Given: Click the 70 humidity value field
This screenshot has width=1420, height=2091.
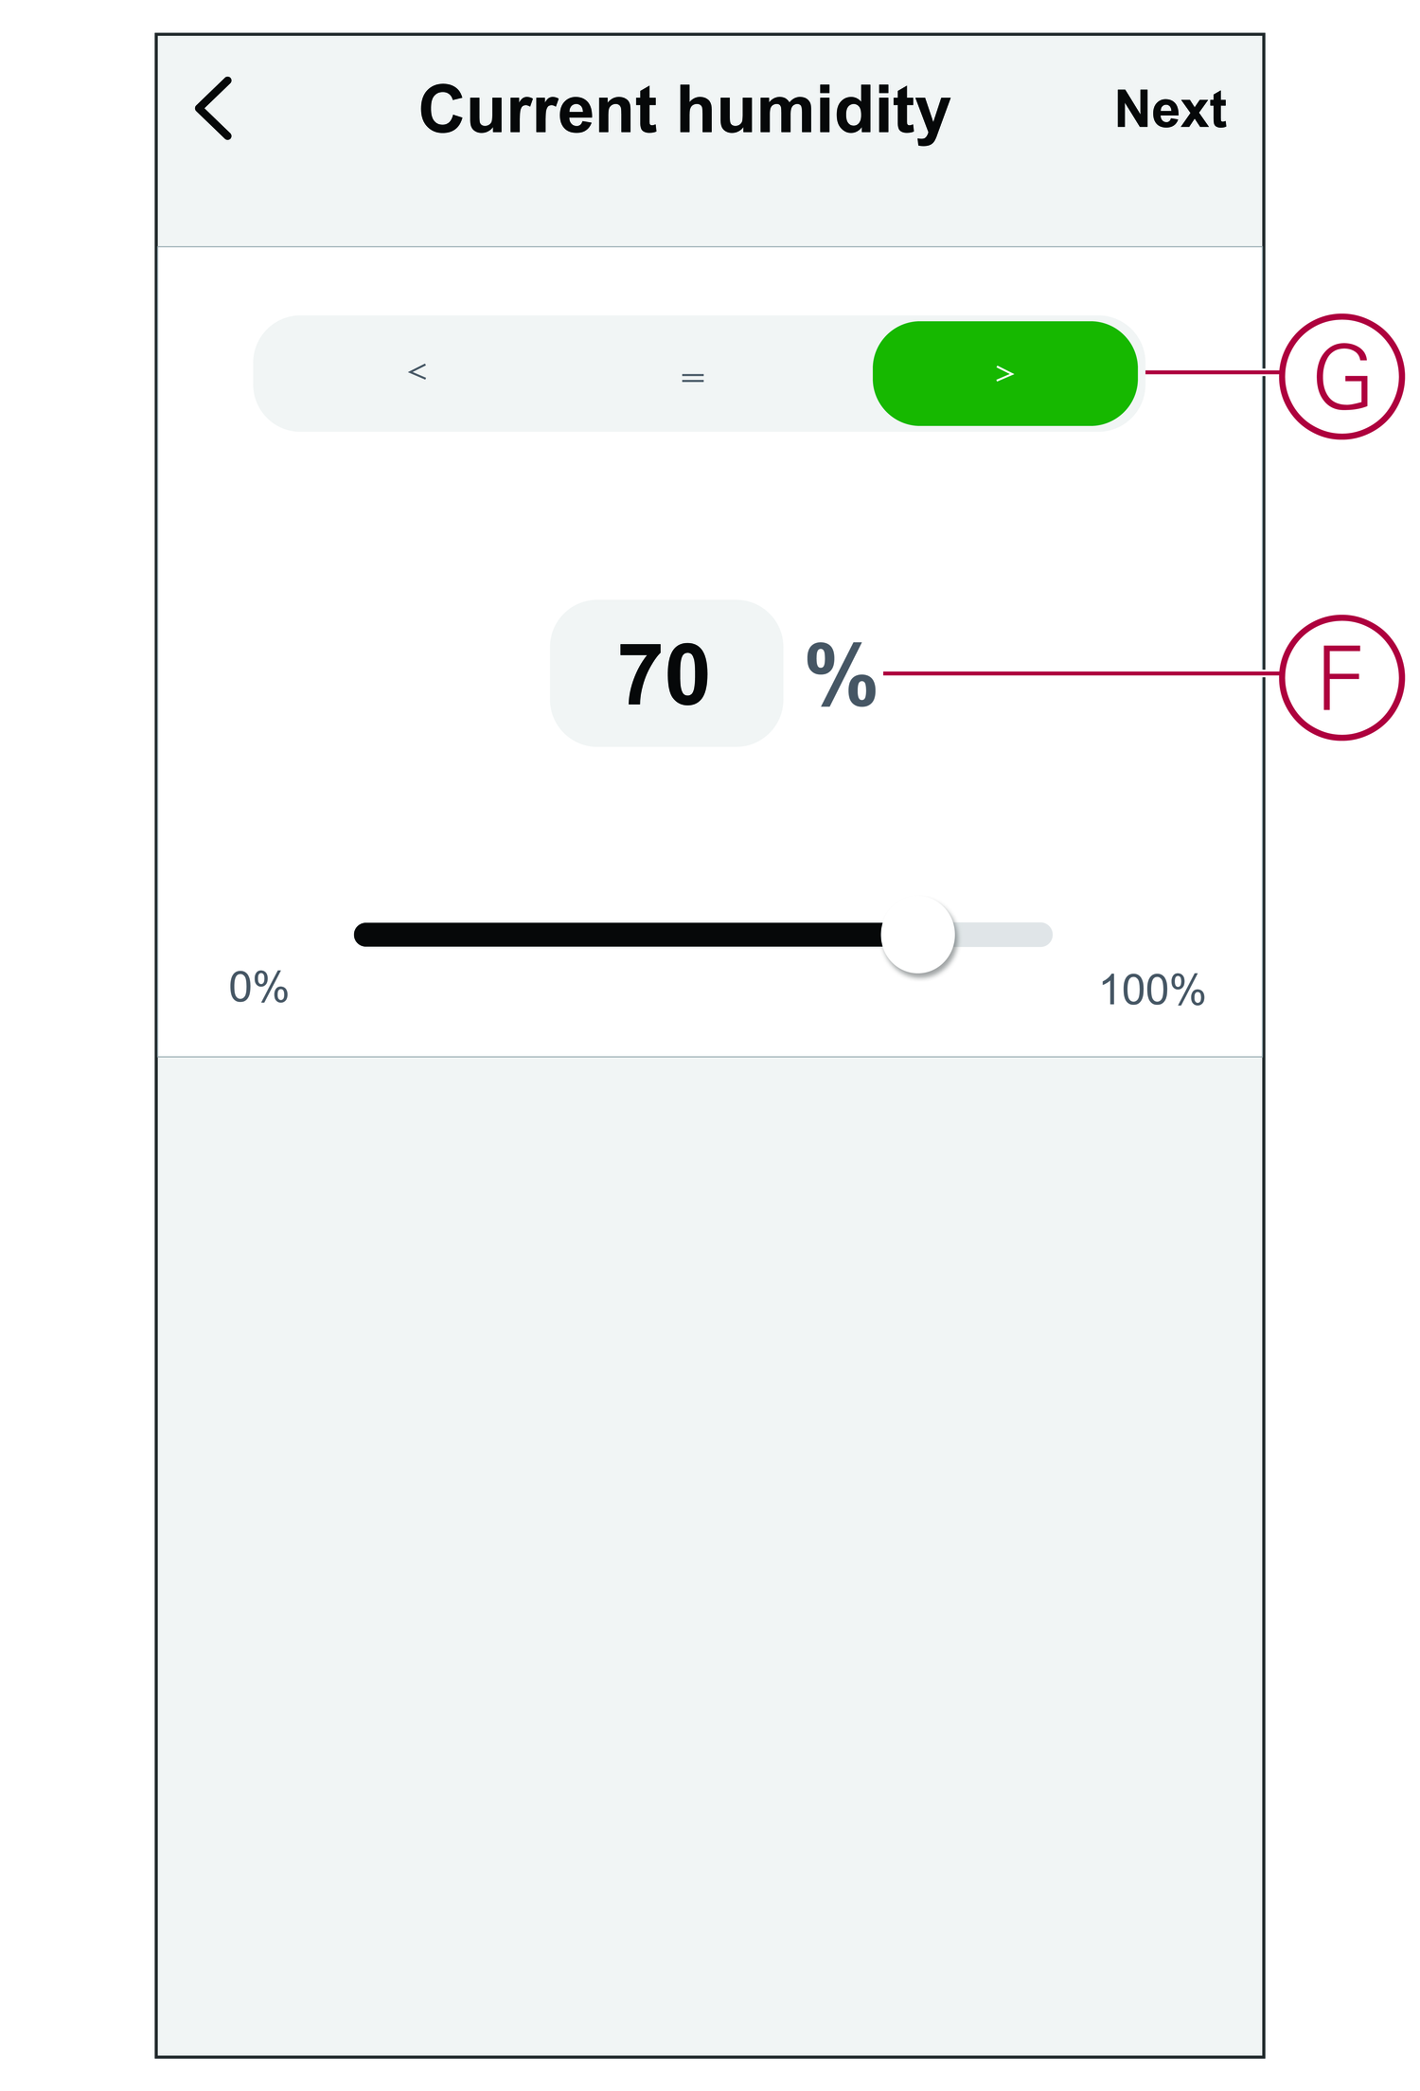Looking at the screenshot, I should [x=666, y=673].
